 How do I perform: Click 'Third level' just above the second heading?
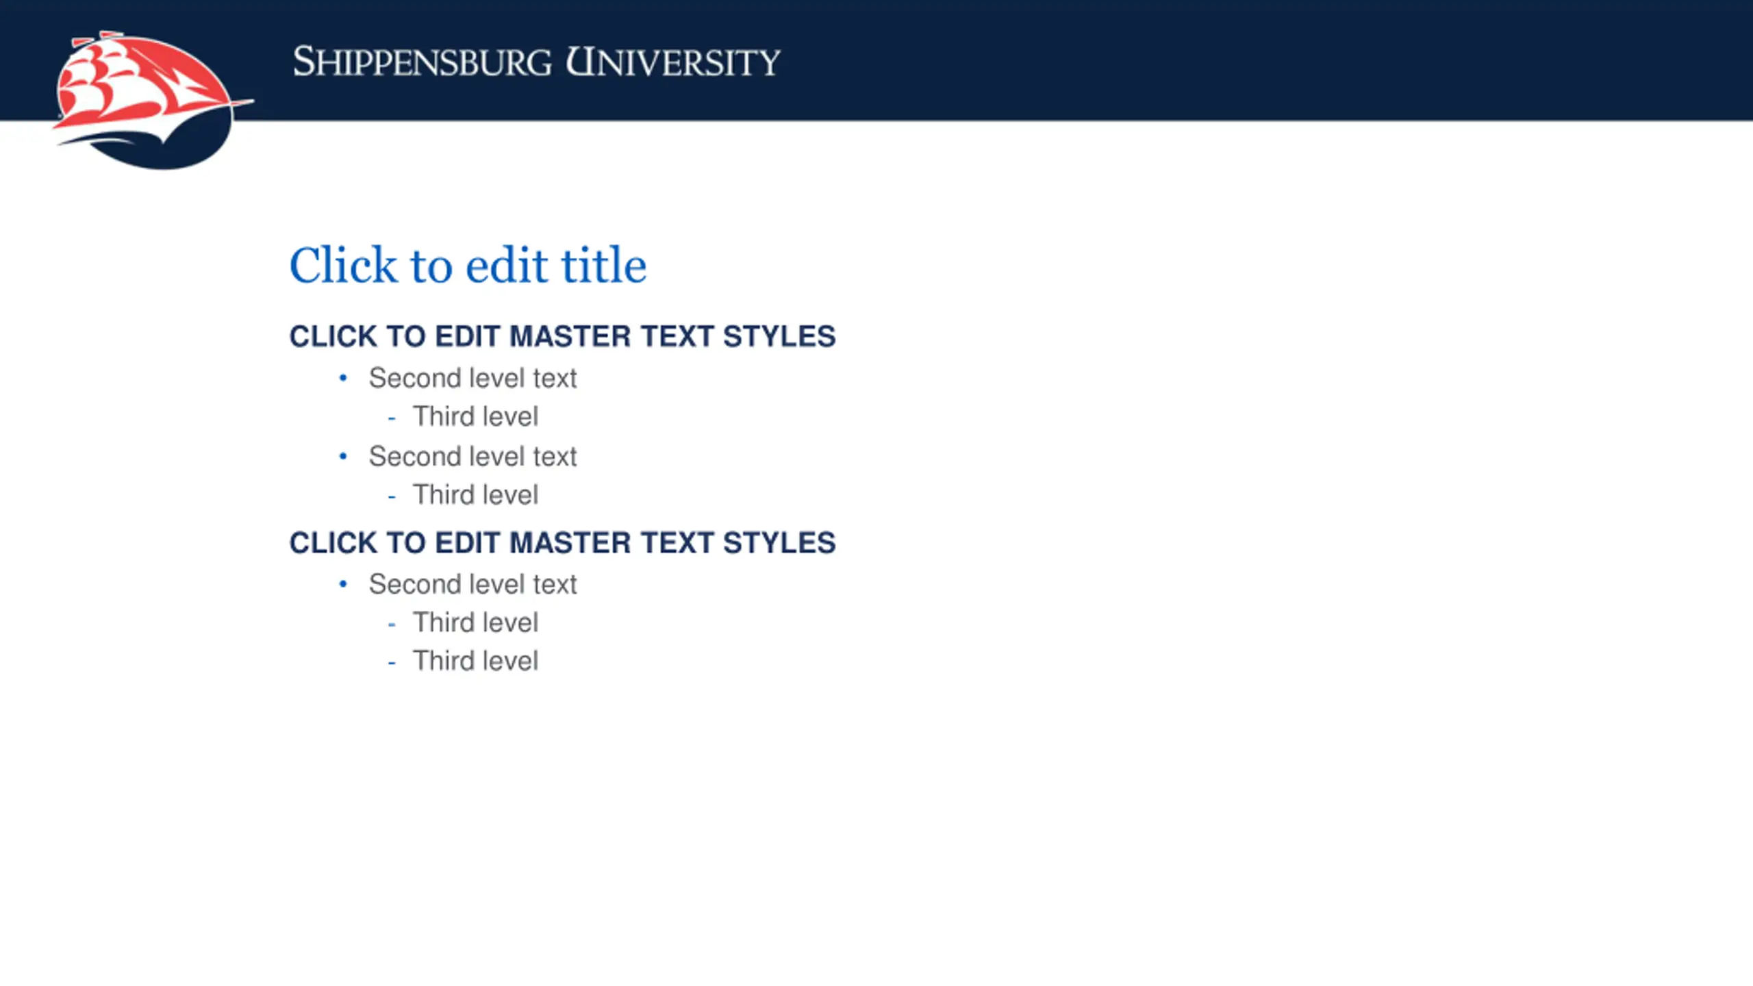pos(475,494)
